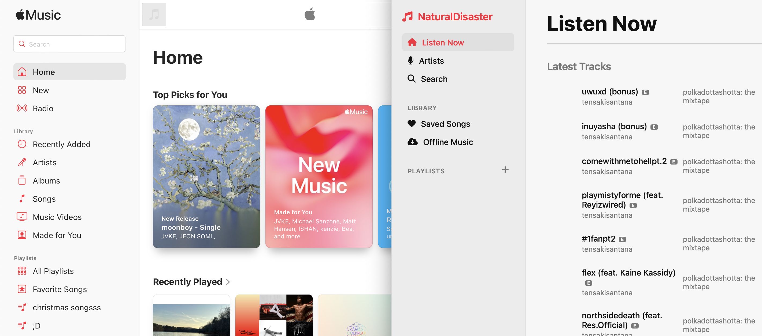The image size is (762, 336).
Task: Open Saved Songs in NaturalDisaster library
Action: [x=458, y=124]
